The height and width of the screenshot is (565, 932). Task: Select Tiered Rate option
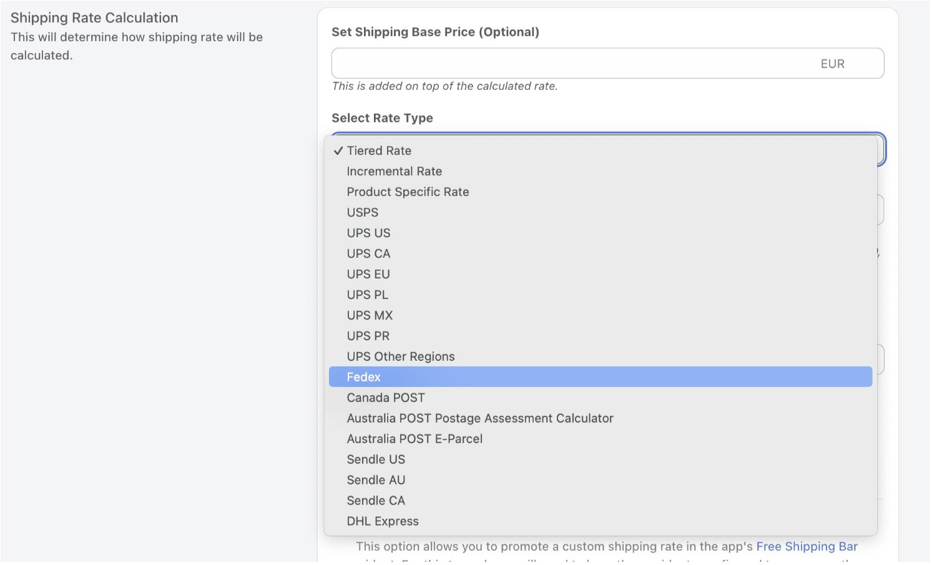click(x=601, y=150)
